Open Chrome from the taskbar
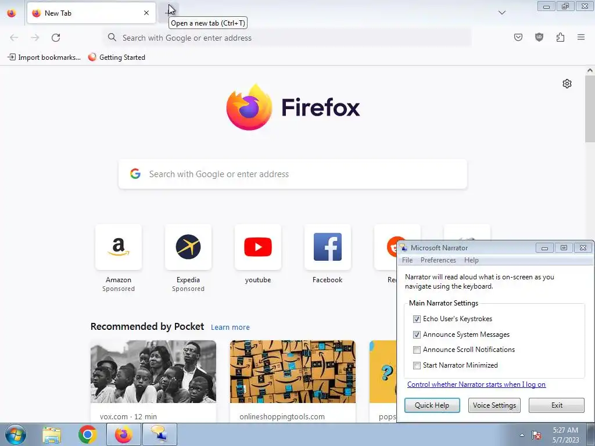This screenshot has height=446, width=595. coord(87,434)
